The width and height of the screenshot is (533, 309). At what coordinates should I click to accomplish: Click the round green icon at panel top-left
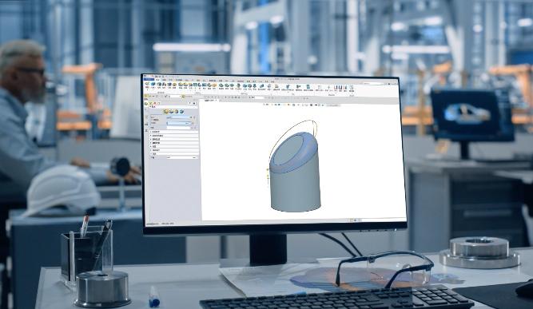coord(145,104)
